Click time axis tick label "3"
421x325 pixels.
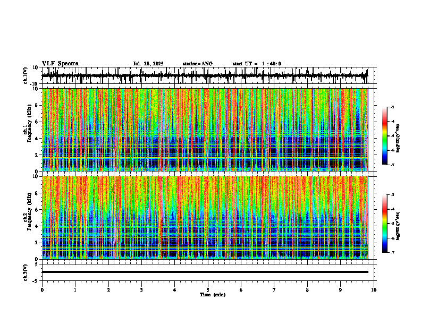[141, 290]
